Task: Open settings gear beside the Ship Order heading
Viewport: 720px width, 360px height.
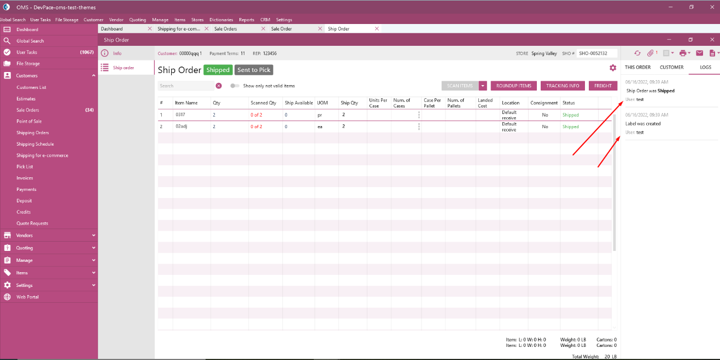Action: click(613, 68)
